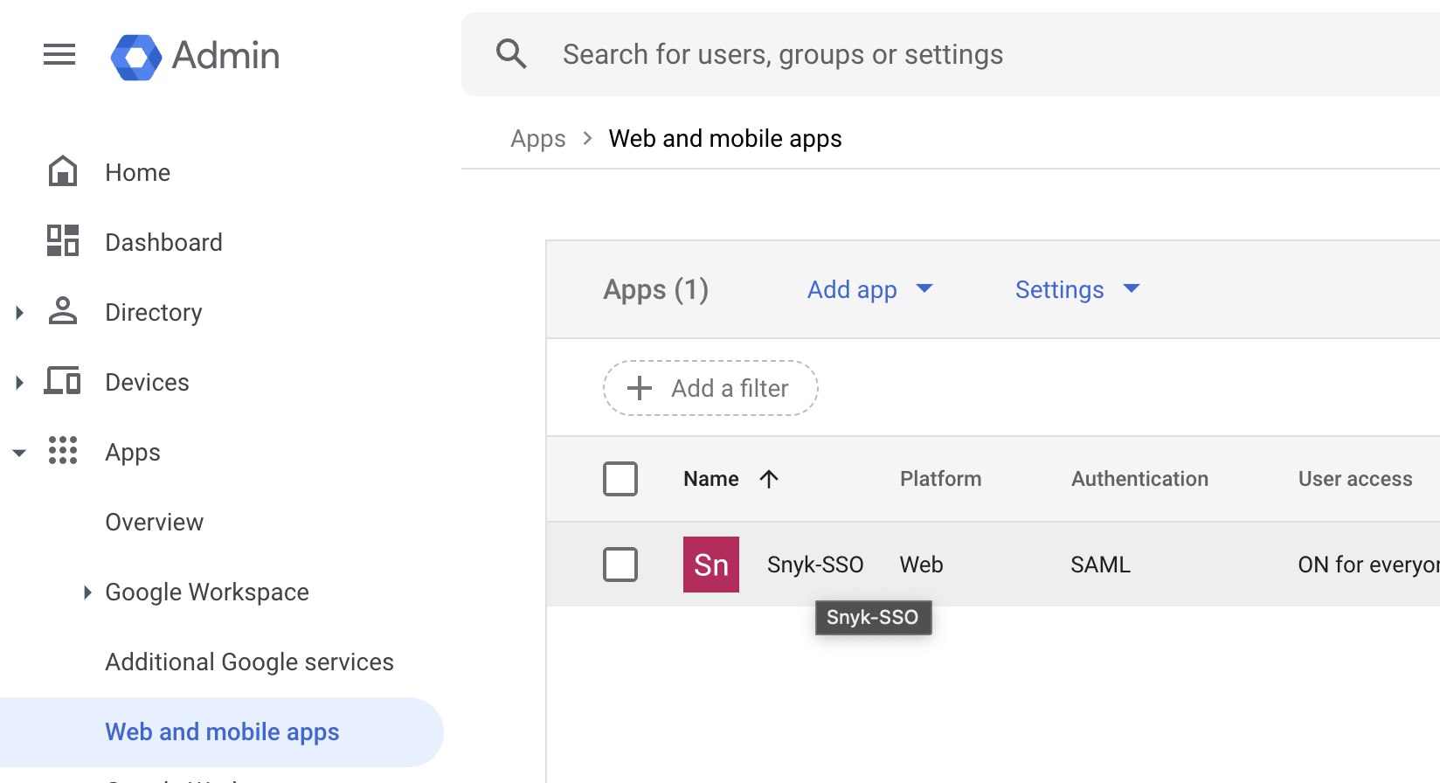Open Google Workspace in the sidebar
The height and width of the screenshot is (783, 1440).
tap(207, 592)
